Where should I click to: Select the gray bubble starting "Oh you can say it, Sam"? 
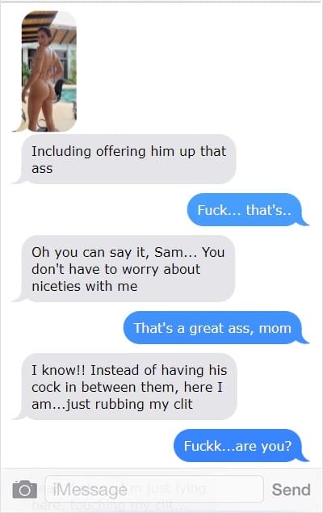pos(124,269)
